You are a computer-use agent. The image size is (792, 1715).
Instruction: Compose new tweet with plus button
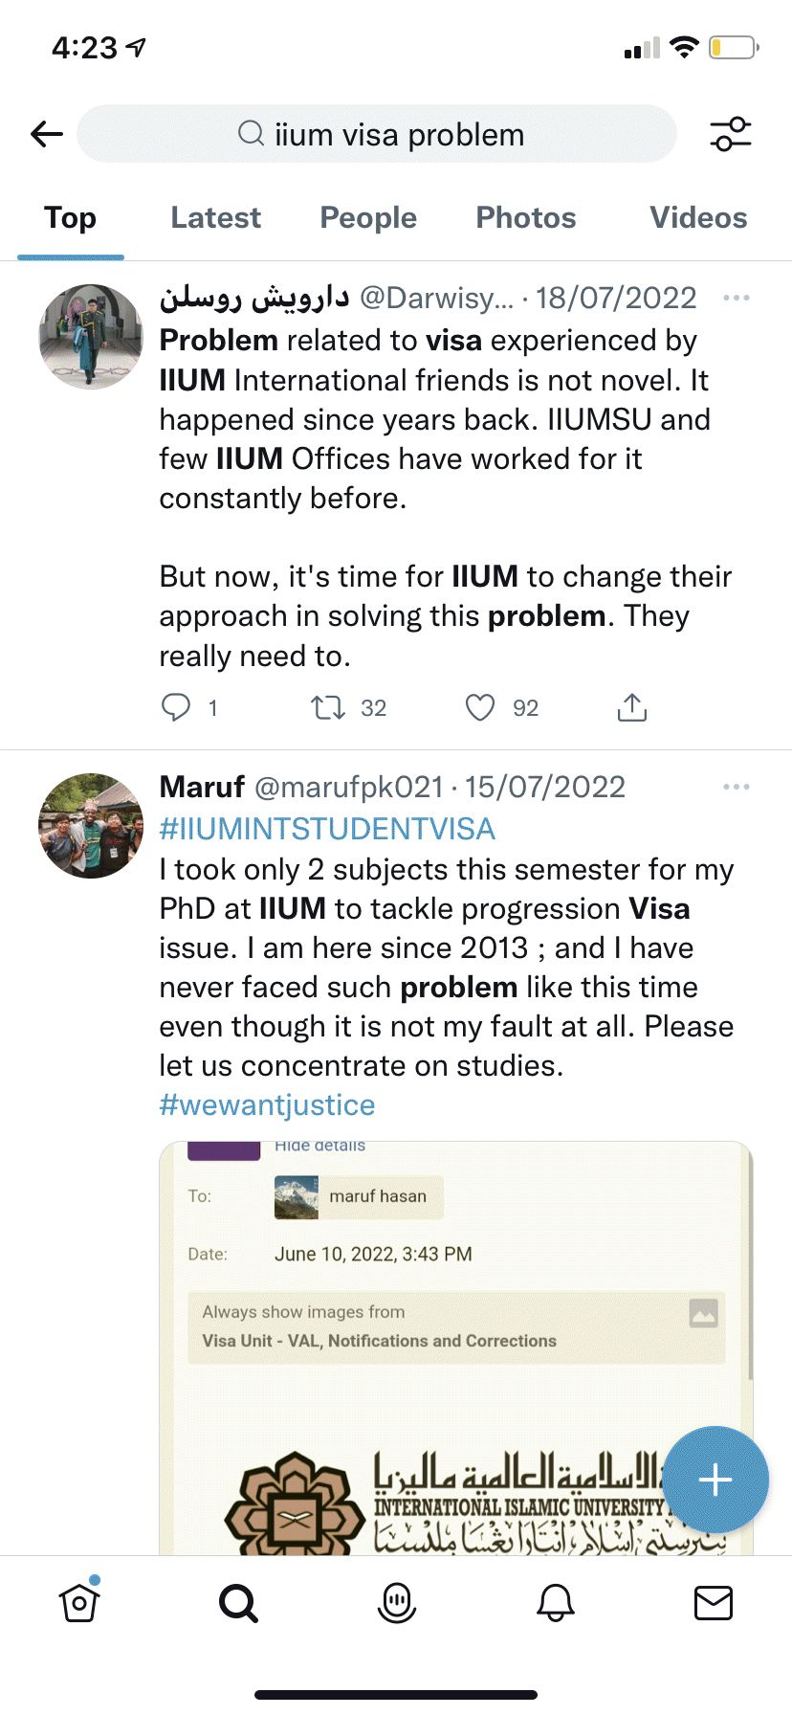pyautogui.click(x=715, y=1480)
